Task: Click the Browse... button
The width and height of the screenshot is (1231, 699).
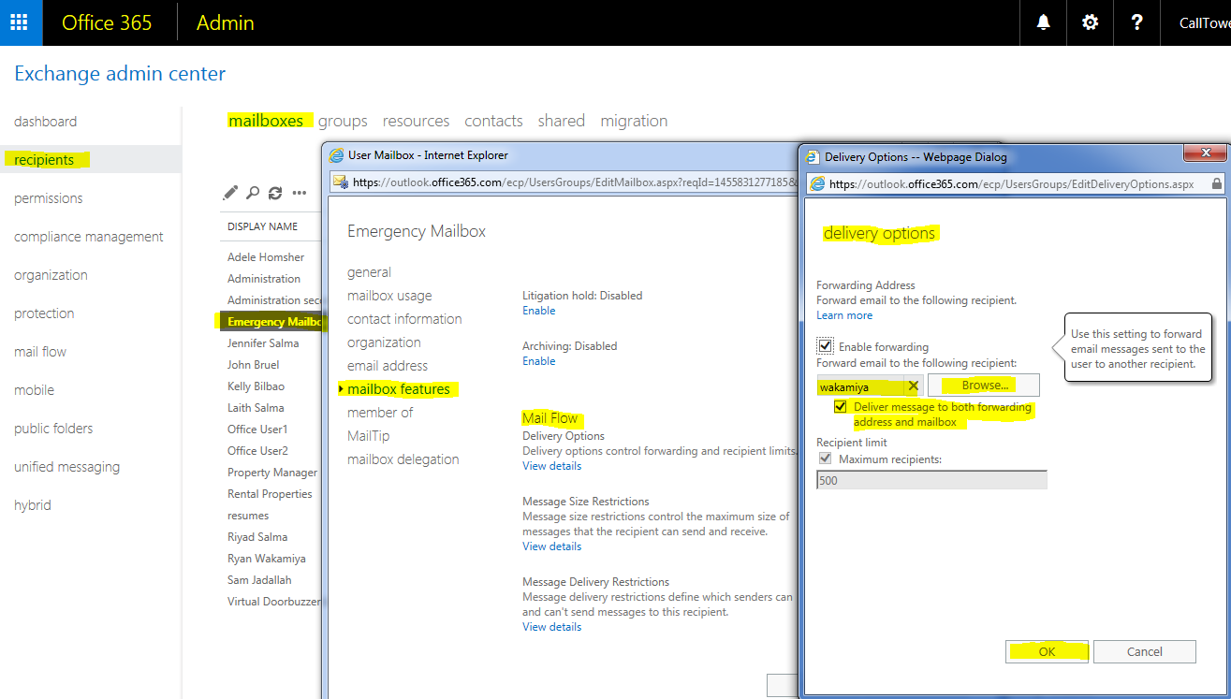Action: point(984,386)
